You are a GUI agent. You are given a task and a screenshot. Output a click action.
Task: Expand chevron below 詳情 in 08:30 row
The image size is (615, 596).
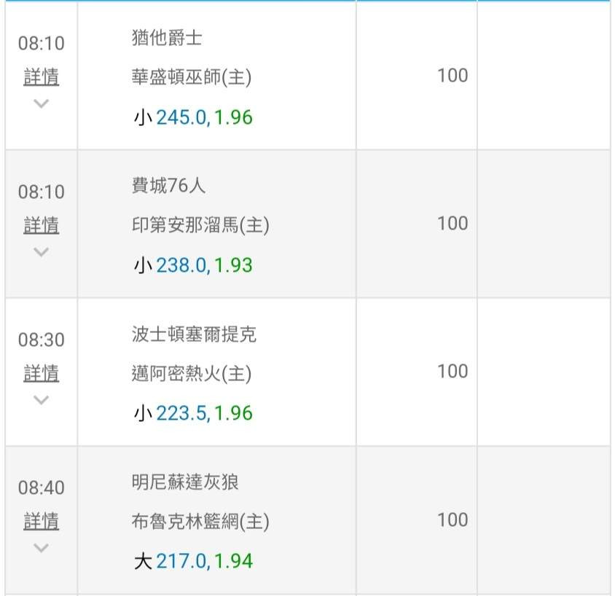tap(42, 400)
